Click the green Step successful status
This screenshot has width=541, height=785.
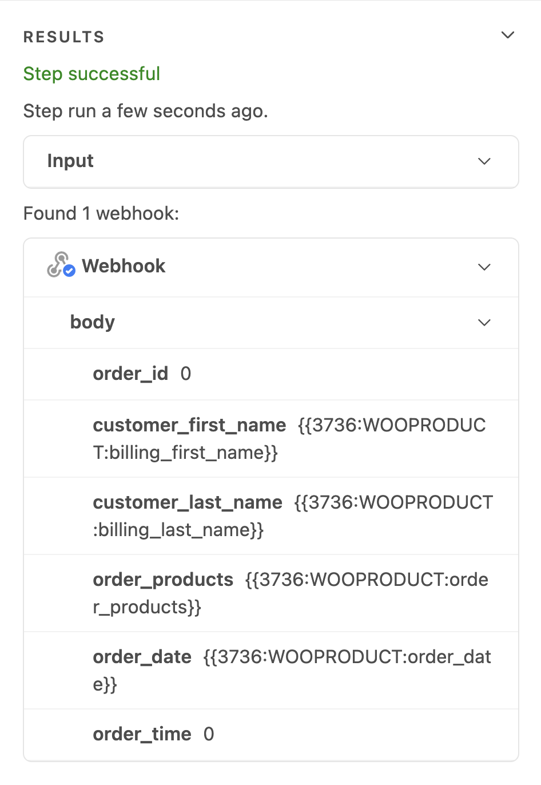92,74
